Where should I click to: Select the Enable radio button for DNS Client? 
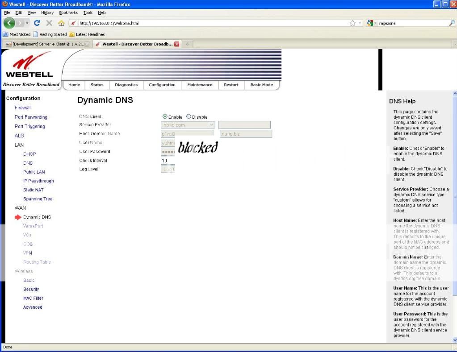(165, 116)
